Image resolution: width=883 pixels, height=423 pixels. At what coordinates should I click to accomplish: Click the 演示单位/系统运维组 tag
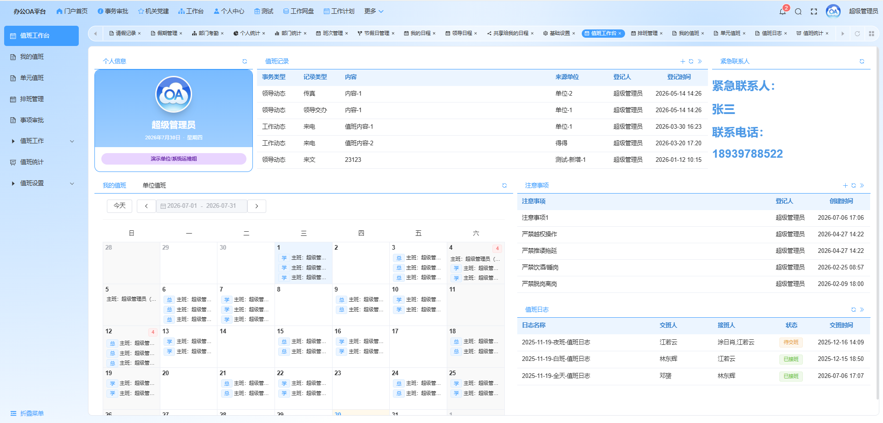coord(174,159)
